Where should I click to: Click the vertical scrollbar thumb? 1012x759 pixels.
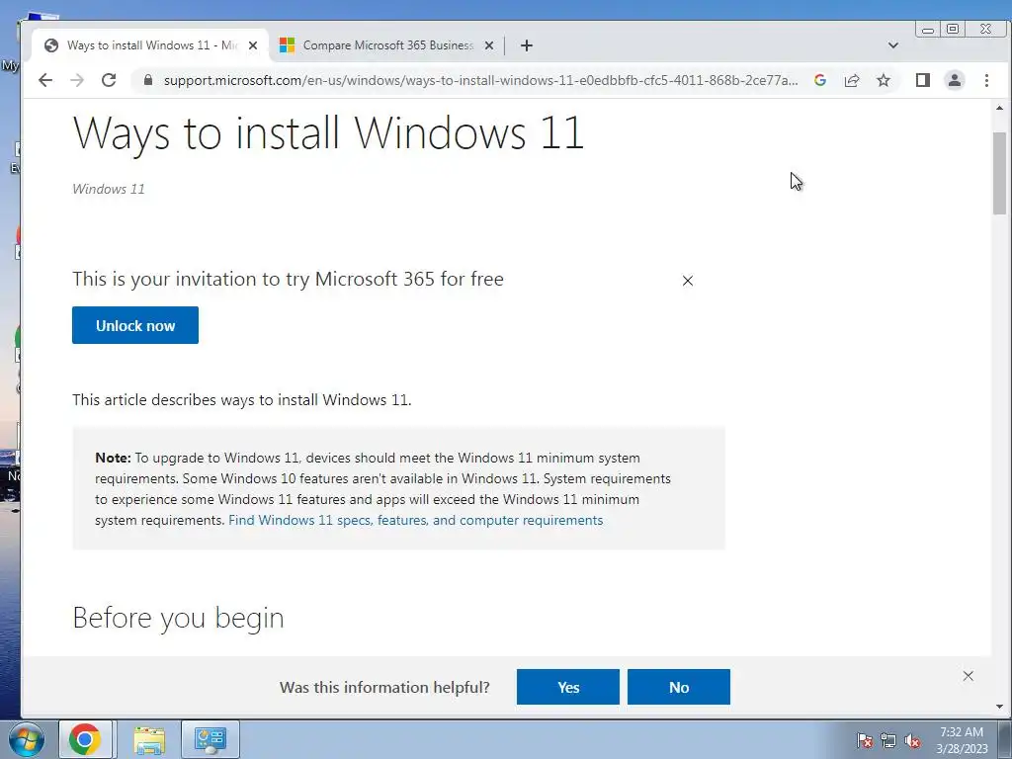point(1000,173)
